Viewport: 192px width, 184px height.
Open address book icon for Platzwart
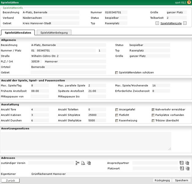click(x=182, y=168)
